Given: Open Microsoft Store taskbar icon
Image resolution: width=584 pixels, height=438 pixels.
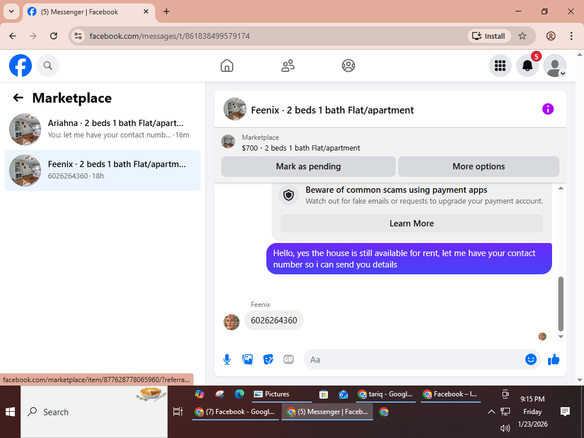Looking at the screenshot, I should pyautogui.click(x=324, y=394).
